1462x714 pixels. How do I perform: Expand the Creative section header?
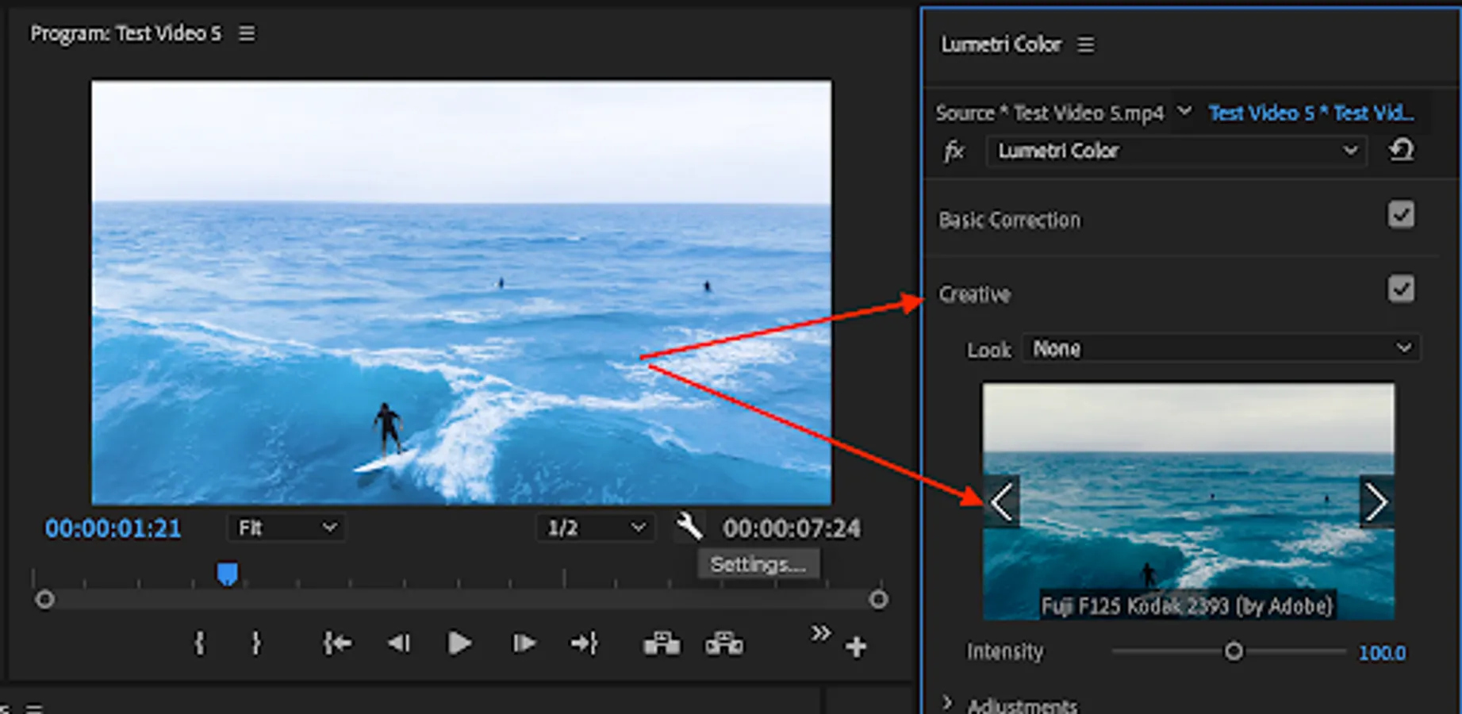975,294
